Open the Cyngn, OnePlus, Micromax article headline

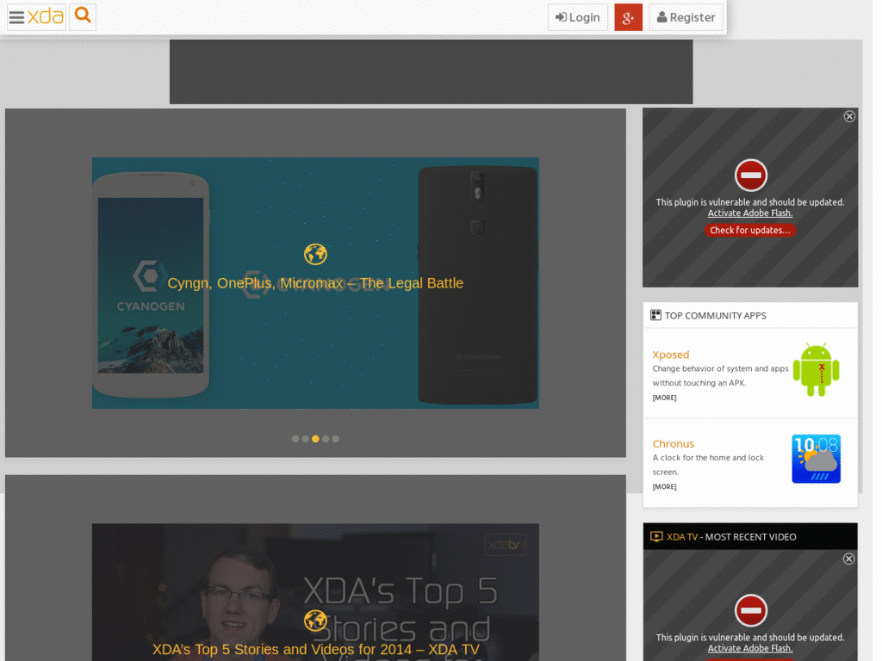coord(315,283)
